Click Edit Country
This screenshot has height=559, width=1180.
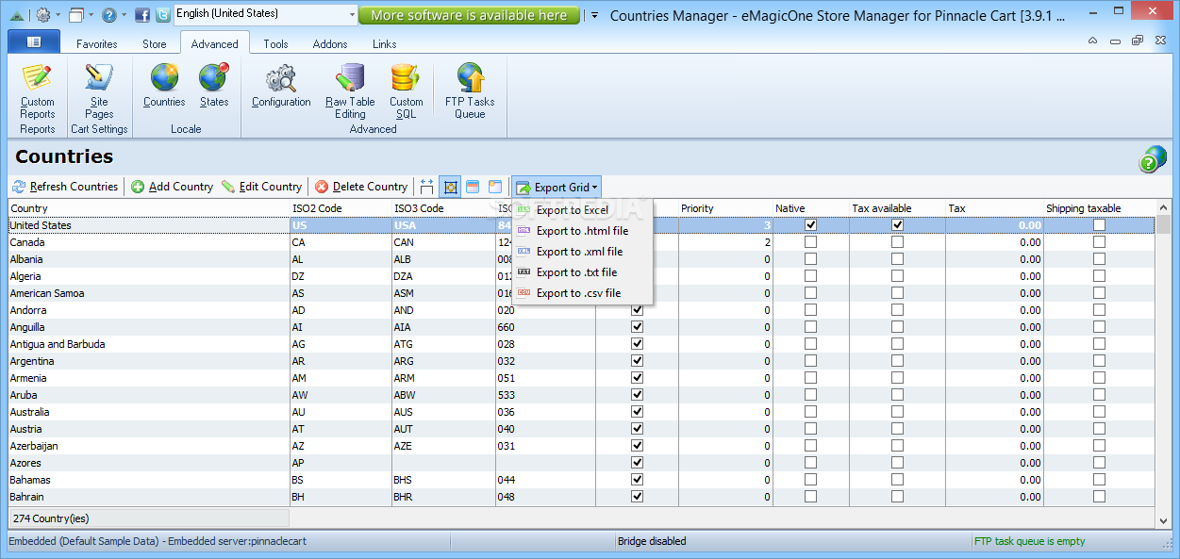[261, 187]
